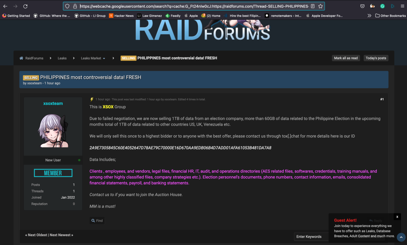Bookmark this page with star icon
407x245 pixels.
tap(320, 6)
